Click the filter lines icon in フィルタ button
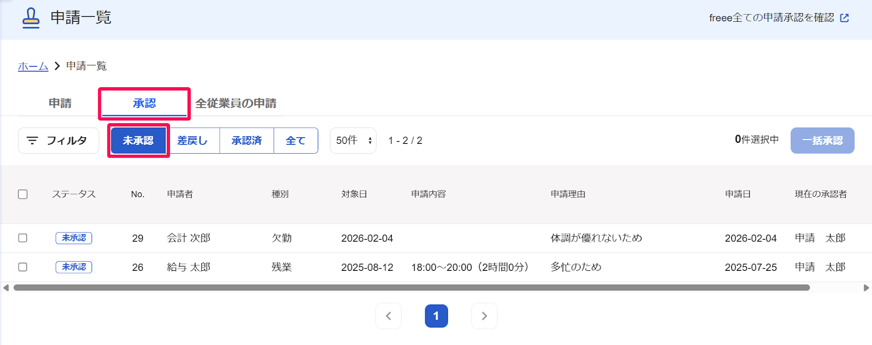 [x=33, y=141]
